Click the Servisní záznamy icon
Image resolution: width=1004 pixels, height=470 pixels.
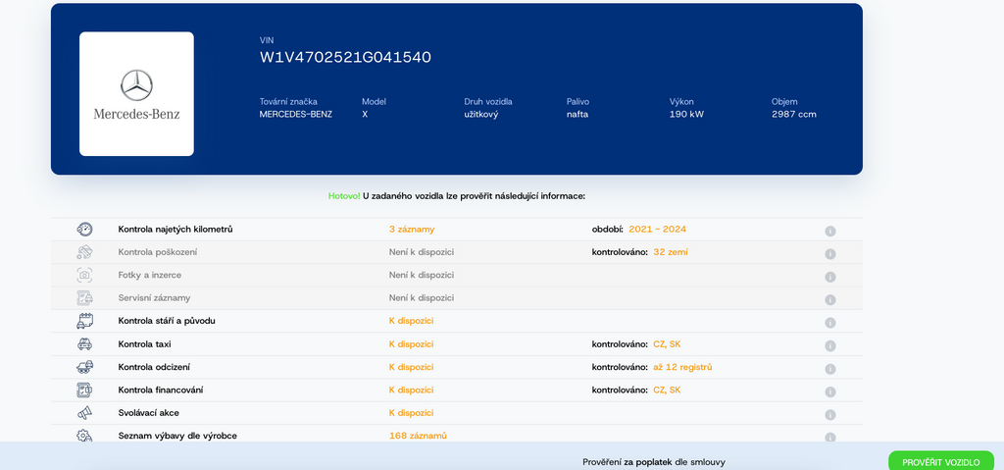(x=84, y=298)
